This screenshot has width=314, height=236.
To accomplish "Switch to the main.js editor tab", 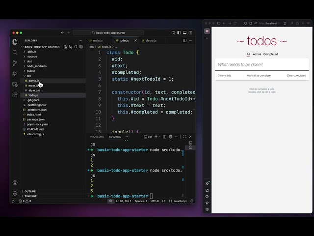I will 97,40.
